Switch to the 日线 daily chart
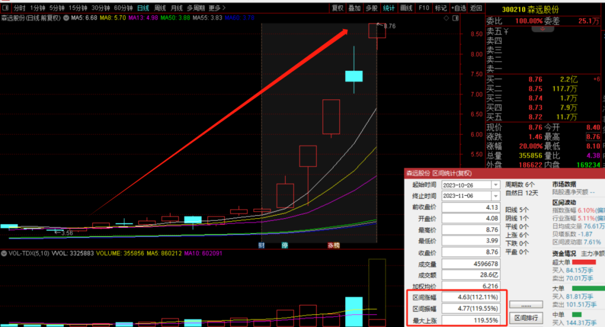This screenshot has height=327, width=605. [143, 8]
